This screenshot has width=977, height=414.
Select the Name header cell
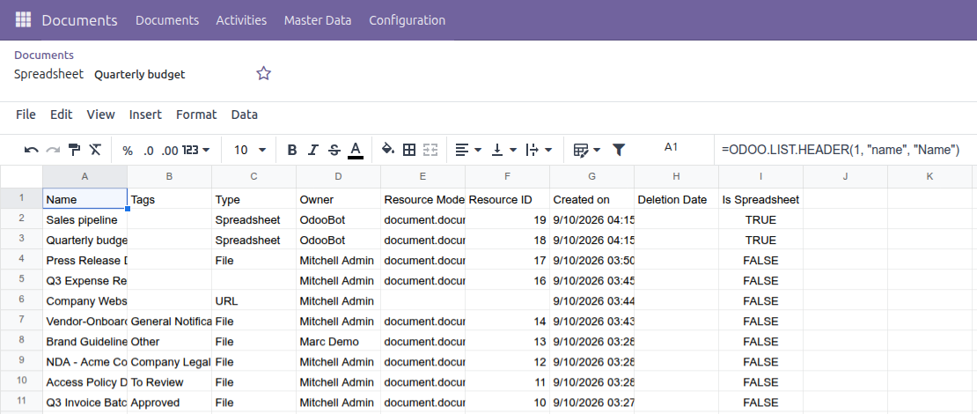coord(84,200)
